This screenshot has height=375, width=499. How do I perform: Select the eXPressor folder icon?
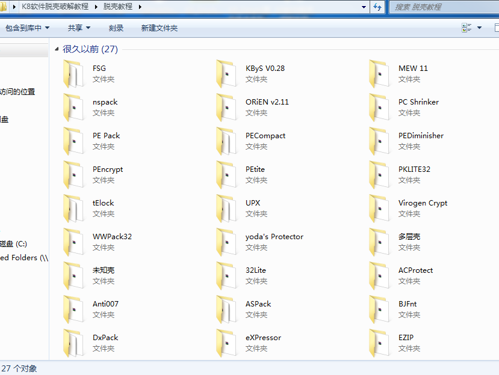tap(226, 343)
